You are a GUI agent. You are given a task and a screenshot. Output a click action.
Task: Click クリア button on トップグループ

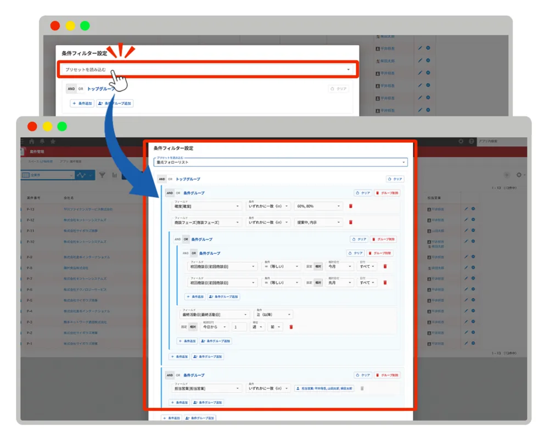pyautogui.click(x=395, y=179)
